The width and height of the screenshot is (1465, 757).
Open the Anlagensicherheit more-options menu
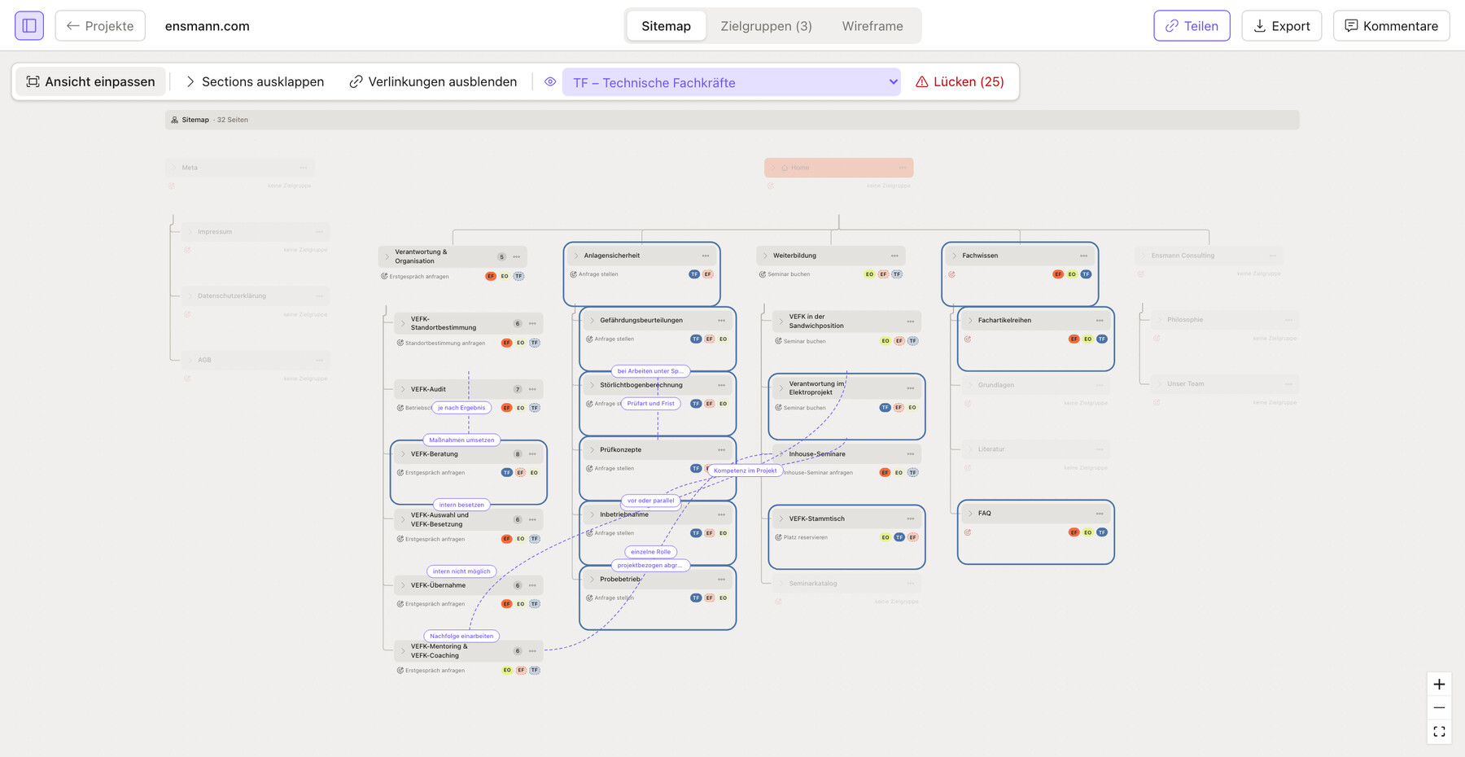(706, 256)
